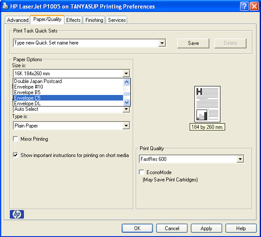Click the Apply button
261x237 pixels.
206,228
